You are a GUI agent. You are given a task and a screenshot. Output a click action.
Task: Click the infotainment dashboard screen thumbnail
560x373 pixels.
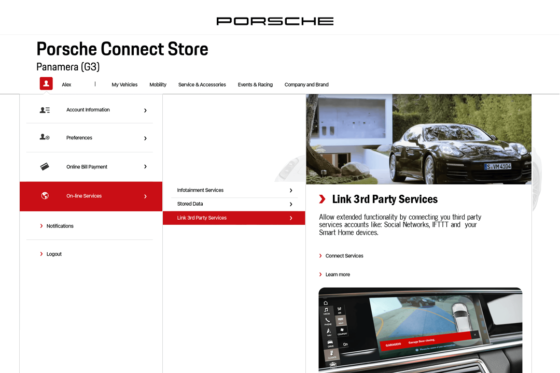421,330
